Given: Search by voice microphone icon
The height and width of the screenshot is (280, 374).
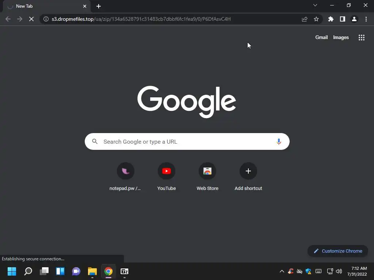Looking at the screenshot, I should [279, 142].
